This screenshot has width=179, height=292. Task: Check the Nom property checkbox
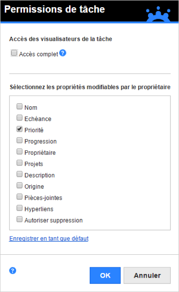click(20, 106)
